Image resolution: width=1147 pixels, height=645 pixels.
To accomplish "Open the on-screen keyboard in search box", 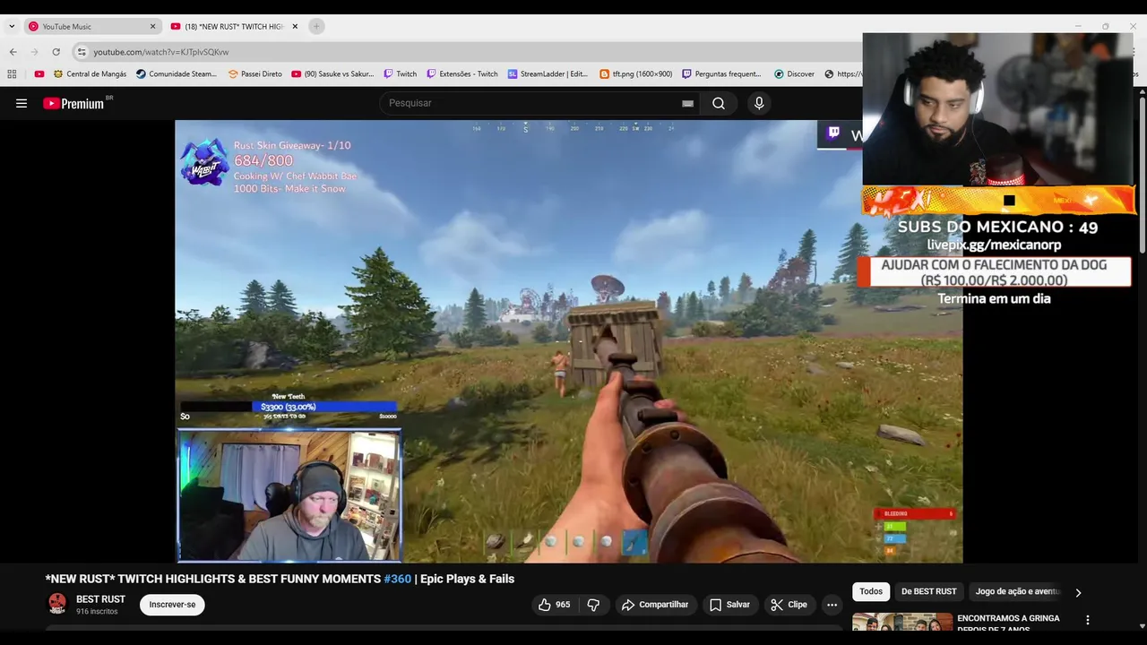I will tap(687, 104).
